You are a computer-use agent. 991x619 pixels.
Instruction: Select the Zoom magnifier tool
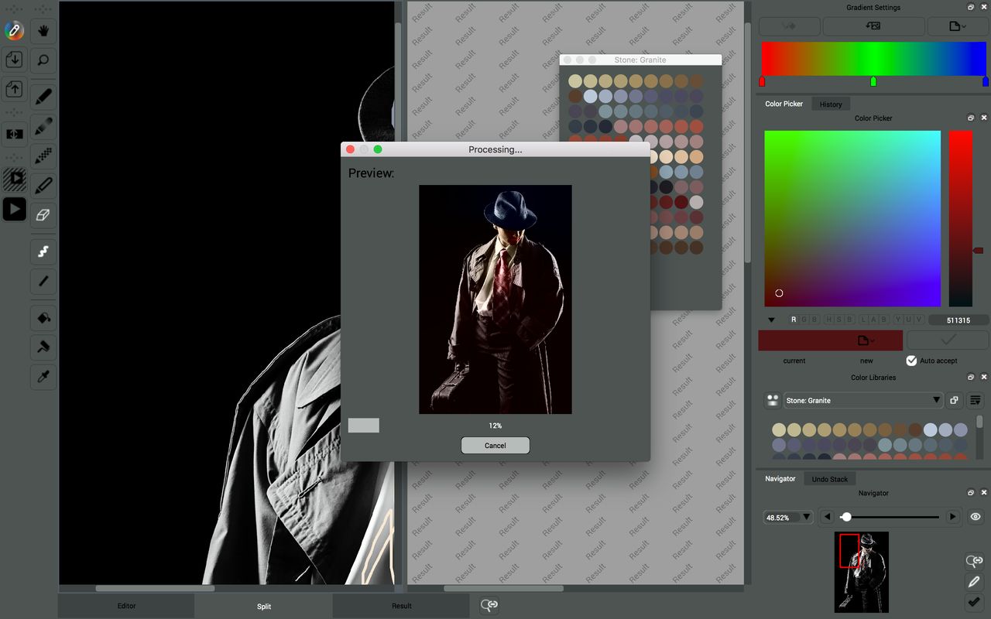coord(43,60)
